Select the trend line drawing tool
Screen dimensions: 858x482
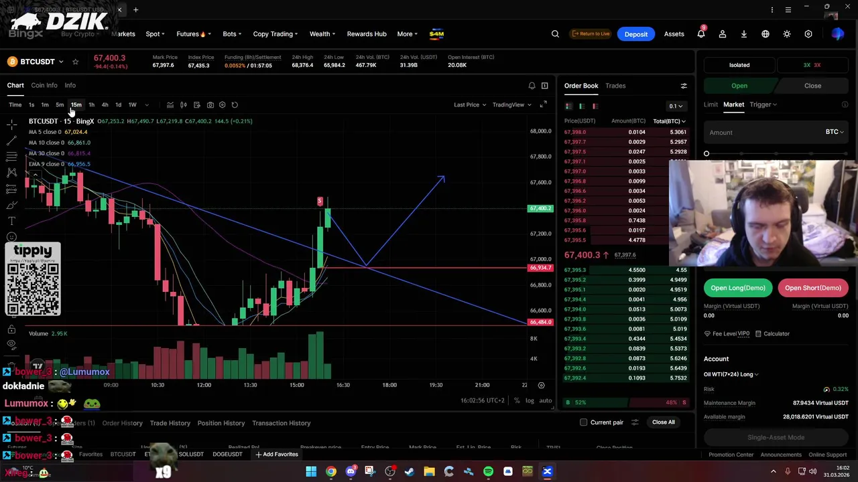pos(11,141)
